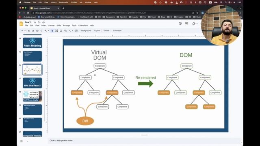Open the Edit menu in Slides
Image resolution: width=260 pixels, height=146 pixels.
click(32, 26)
